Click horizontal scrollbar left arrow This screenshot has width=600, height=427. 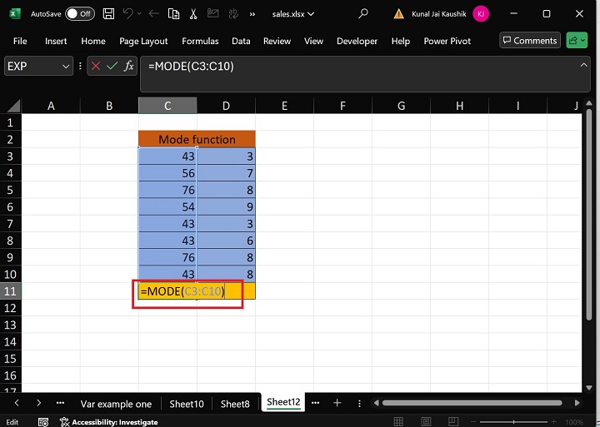click(x=376, y=403)
